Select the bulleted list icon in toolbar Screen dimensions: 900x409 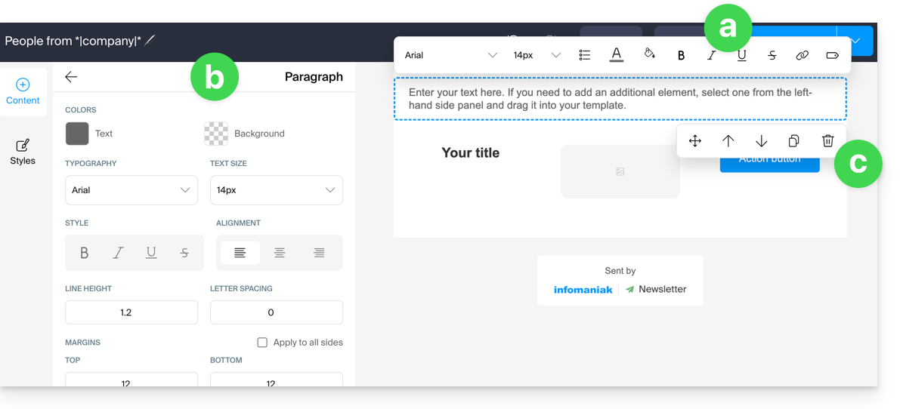tap(584, 55)
